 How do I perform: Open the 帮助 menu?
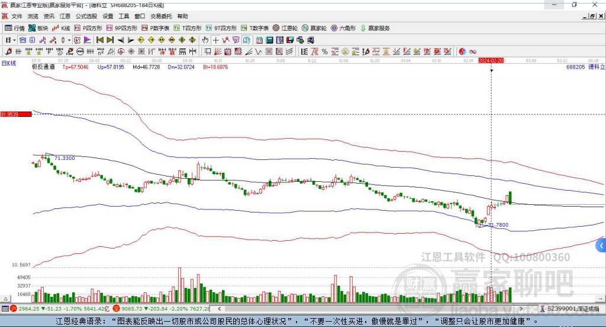coord(182,16)
